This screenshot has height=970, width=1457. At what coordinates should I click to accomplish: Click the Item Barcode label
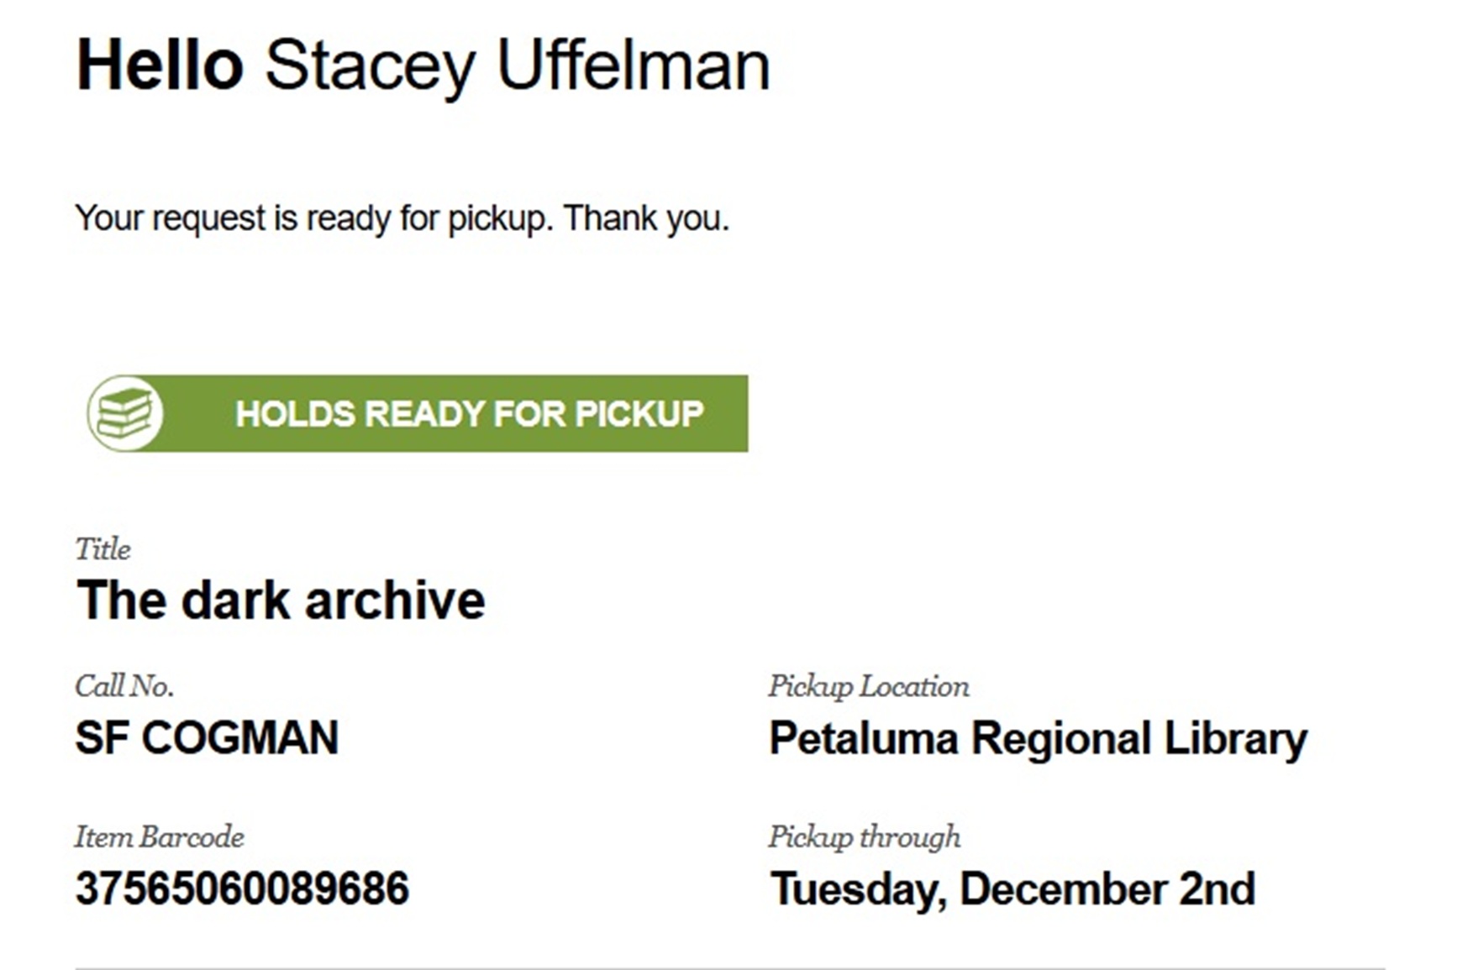point(160,836)
